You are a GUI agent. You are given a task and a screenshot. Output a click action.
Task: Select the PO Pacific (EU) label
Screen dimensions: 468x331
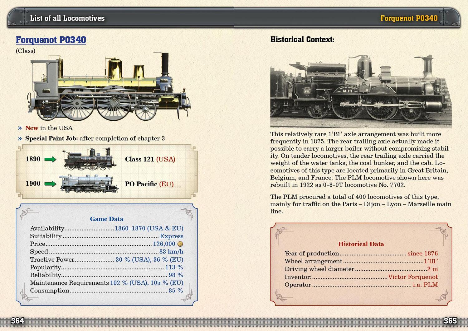click(149, 184)
